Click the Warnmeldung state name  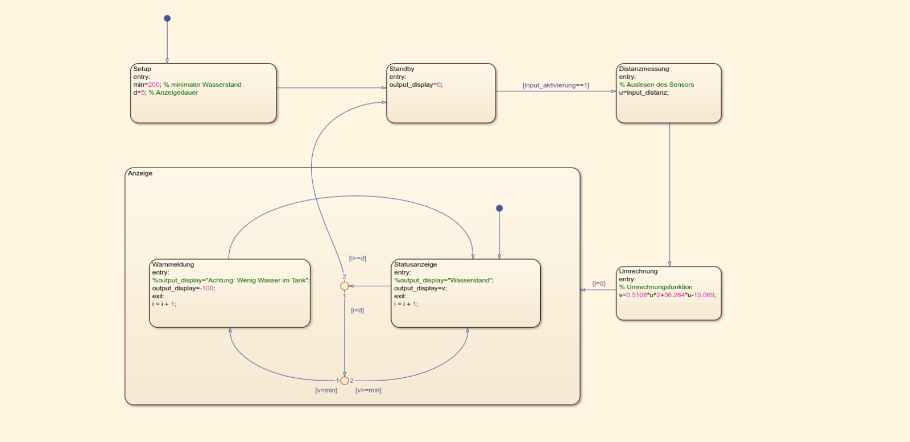tap(173, 264)
